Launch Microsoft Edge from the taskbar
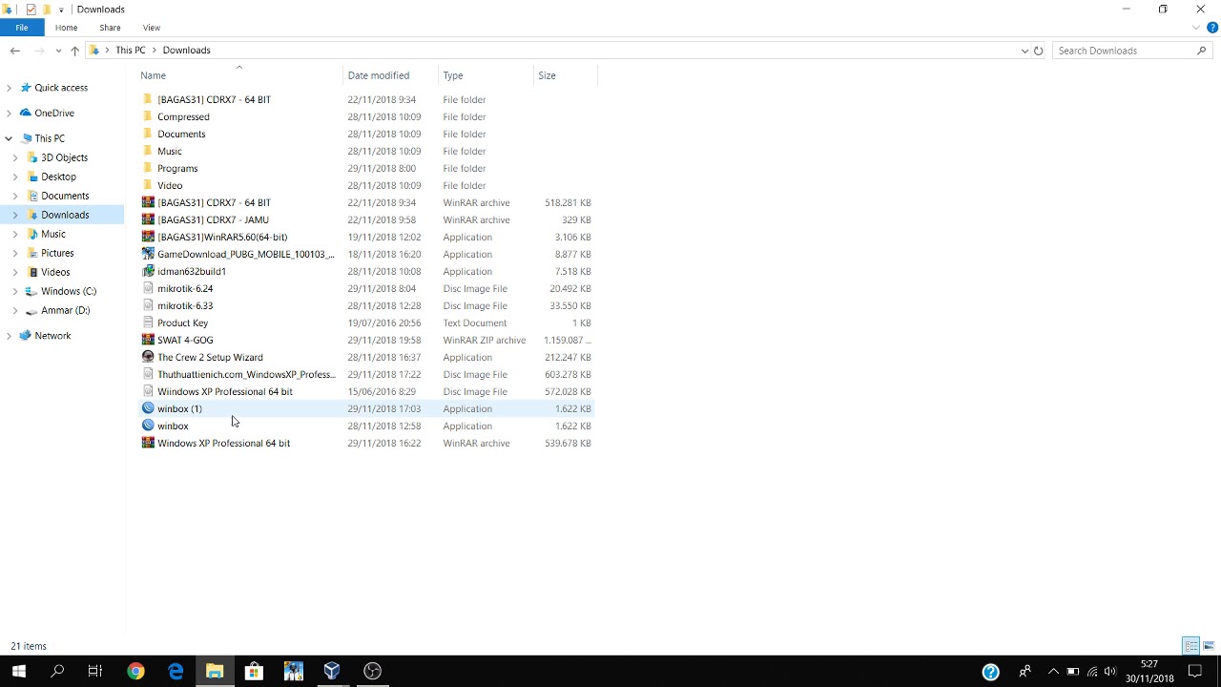Screen dimensions: 1221x687 click(176, 671)
